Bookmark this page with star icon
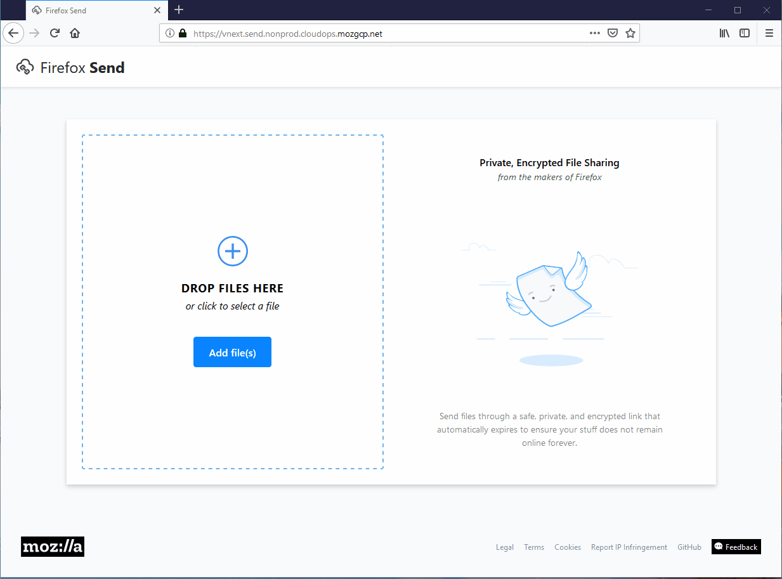 tap(630, 34)
